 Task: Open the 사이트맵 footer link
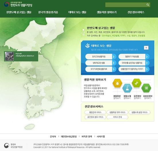pos(101,136)
